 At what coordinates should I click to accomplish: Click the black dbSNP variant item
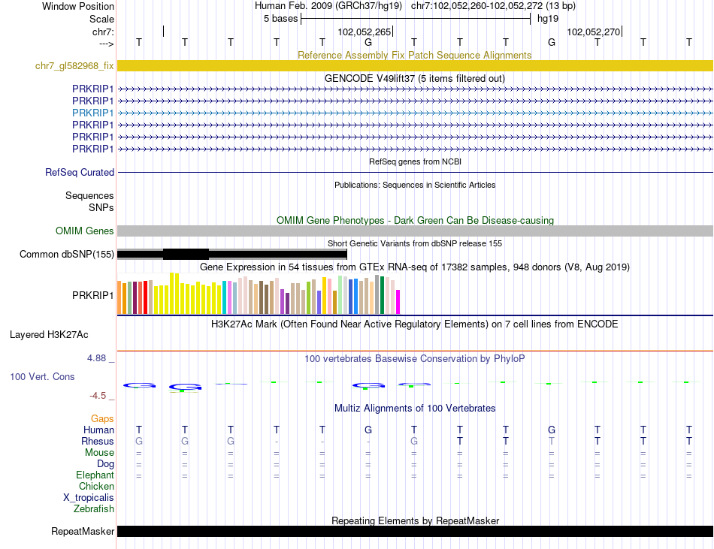pos(186,255)
